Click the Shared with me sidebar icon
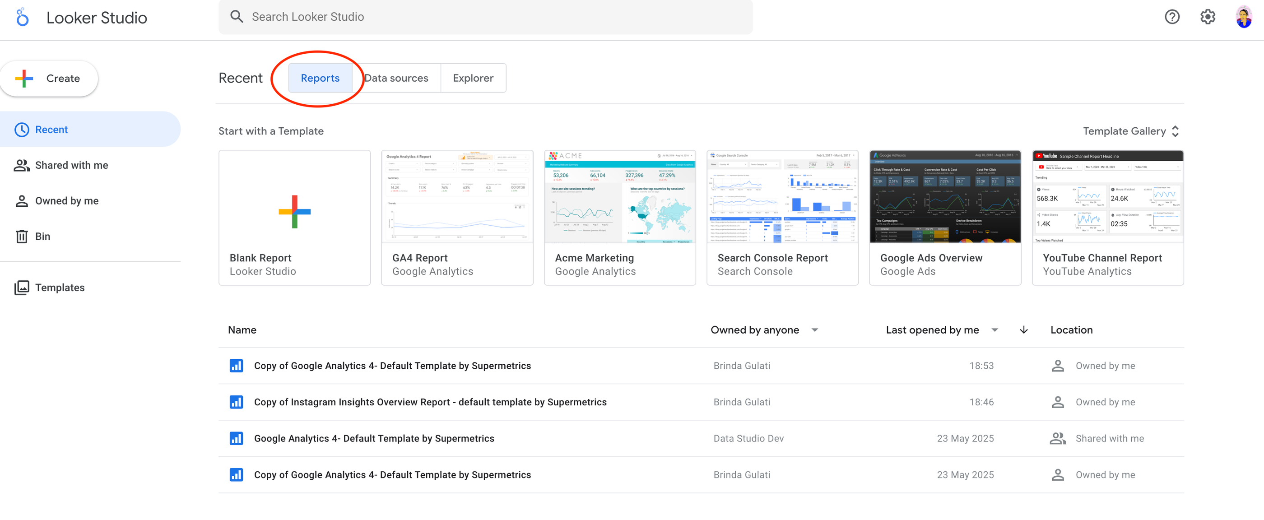This screenshot has height=520, width=1264. (22, 165)
